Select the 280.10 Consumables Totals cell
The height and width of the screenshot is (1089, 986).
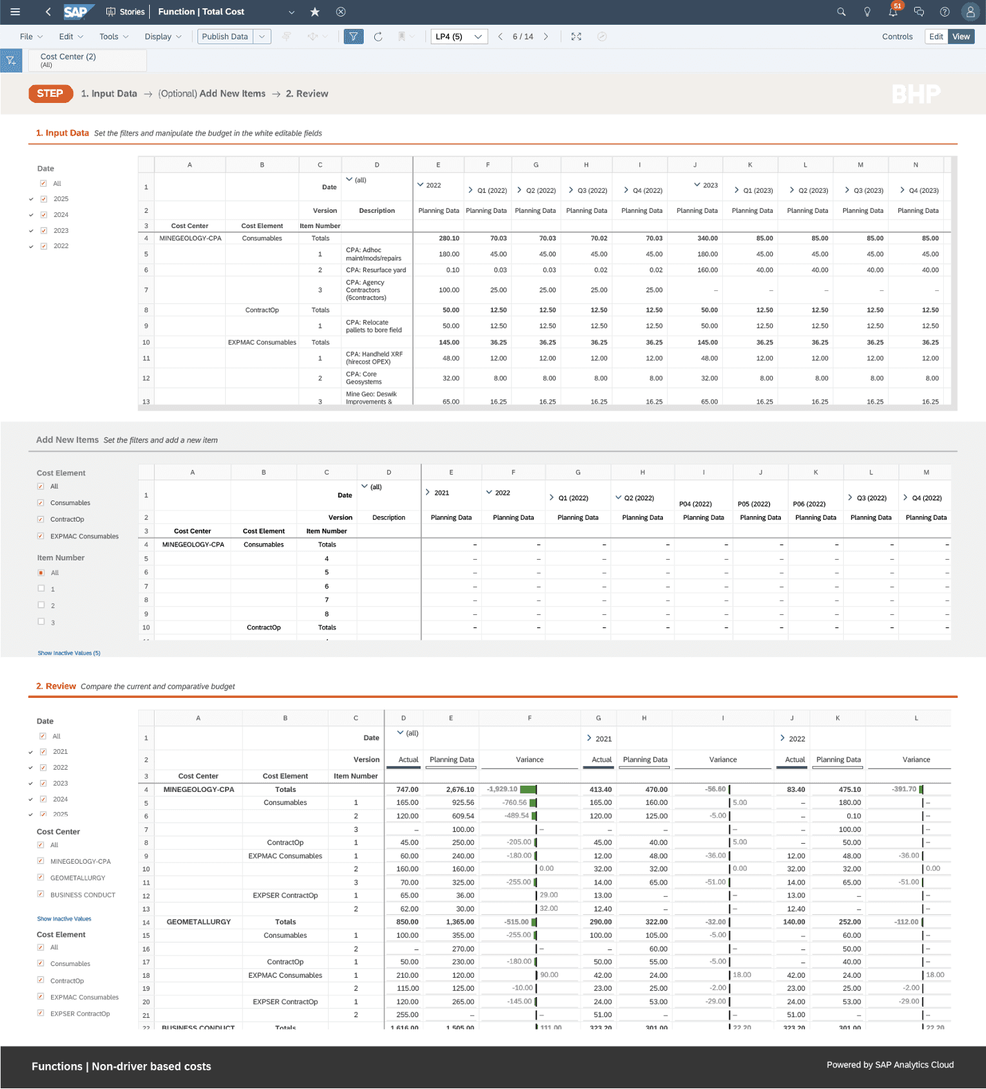coord(438,238)
